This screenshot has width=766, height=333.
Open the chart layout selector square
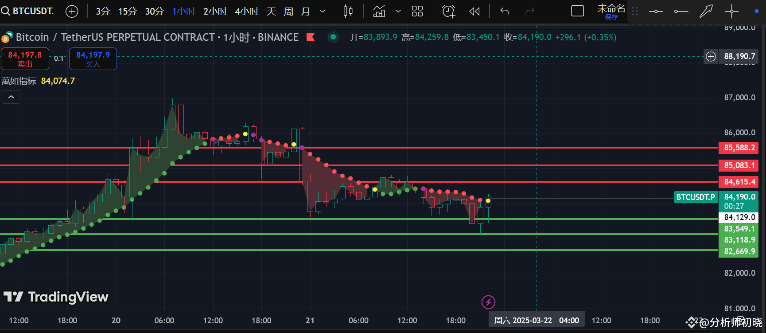pyautogui.click(x=578, y=11)
